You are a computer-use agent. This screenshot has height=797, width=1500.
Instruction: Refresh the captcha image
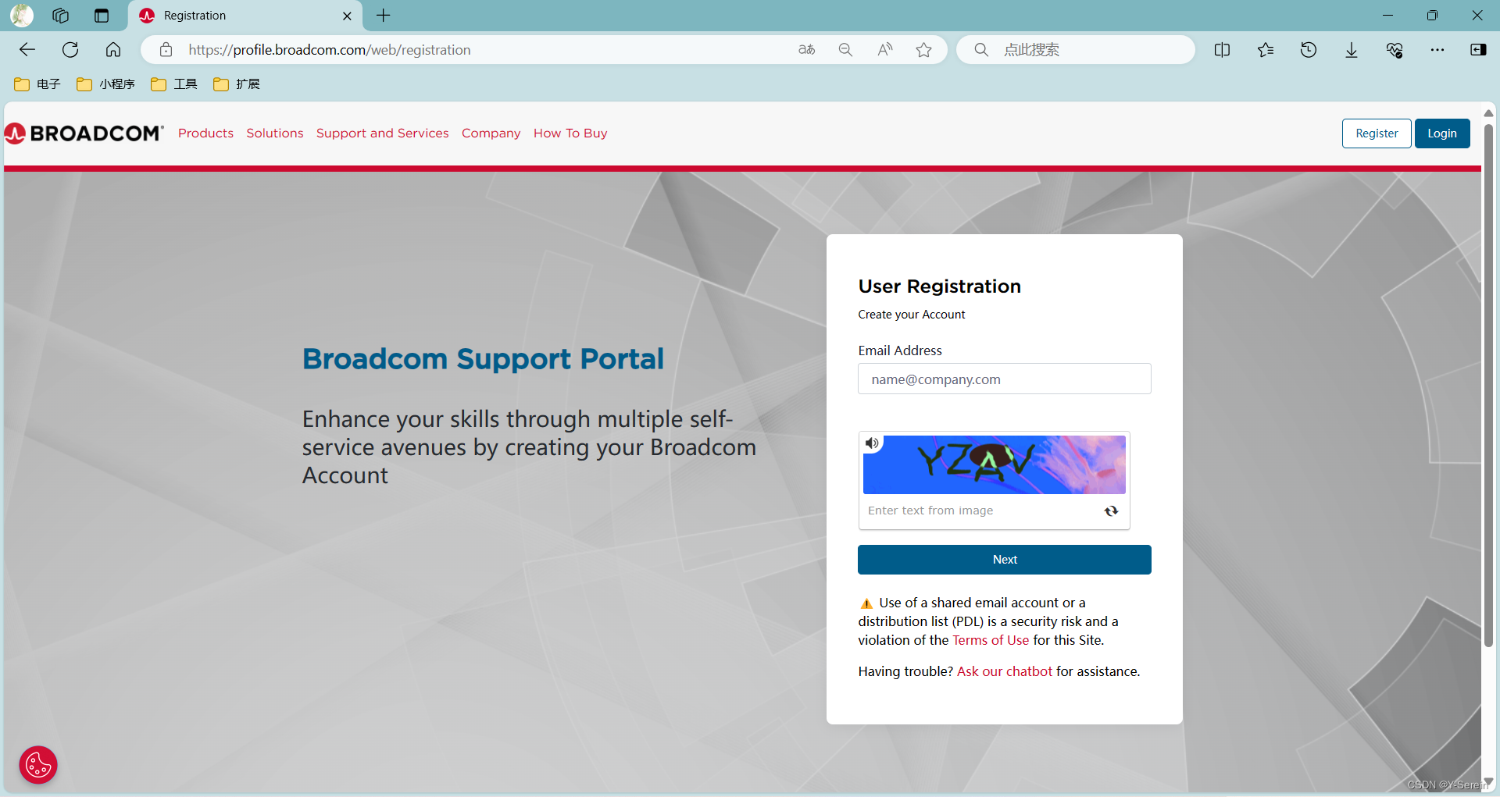click(x=1111, y=511)
